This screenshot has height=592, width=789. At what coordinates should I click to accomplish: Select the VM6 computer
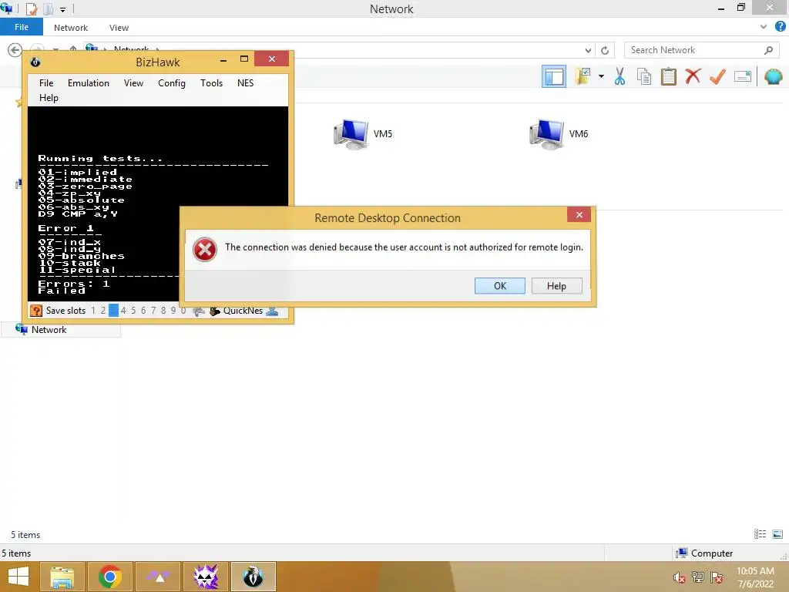(x=559, y=134)
